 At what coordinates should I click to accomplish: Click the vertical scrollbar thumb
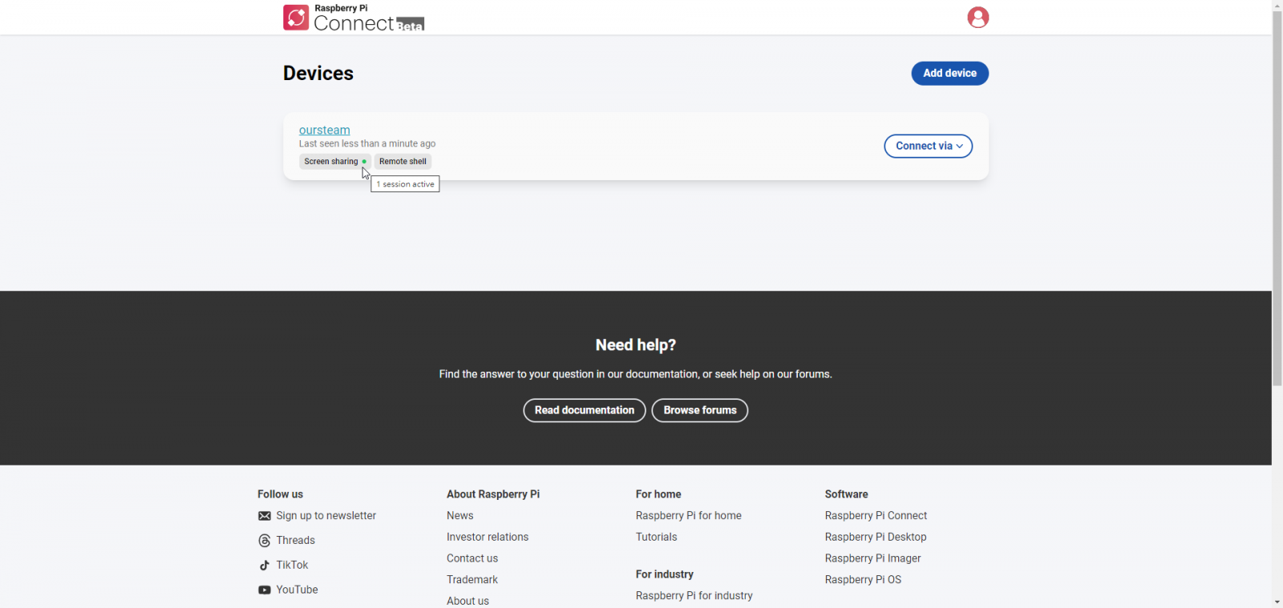click(x=1277, y=199)
